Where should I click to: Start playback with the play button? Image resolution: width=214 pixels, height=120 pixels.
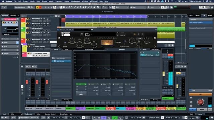[x=115, y=118]
